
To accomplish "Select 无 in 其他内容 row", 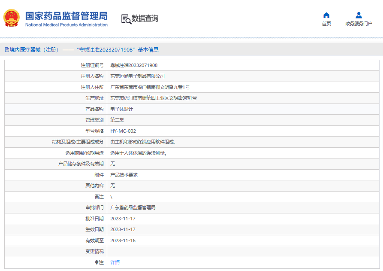I will pyautogui.click(x=113, y=186).
